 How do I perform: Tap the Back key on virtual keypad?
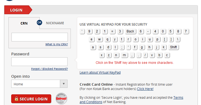(130, 31)
